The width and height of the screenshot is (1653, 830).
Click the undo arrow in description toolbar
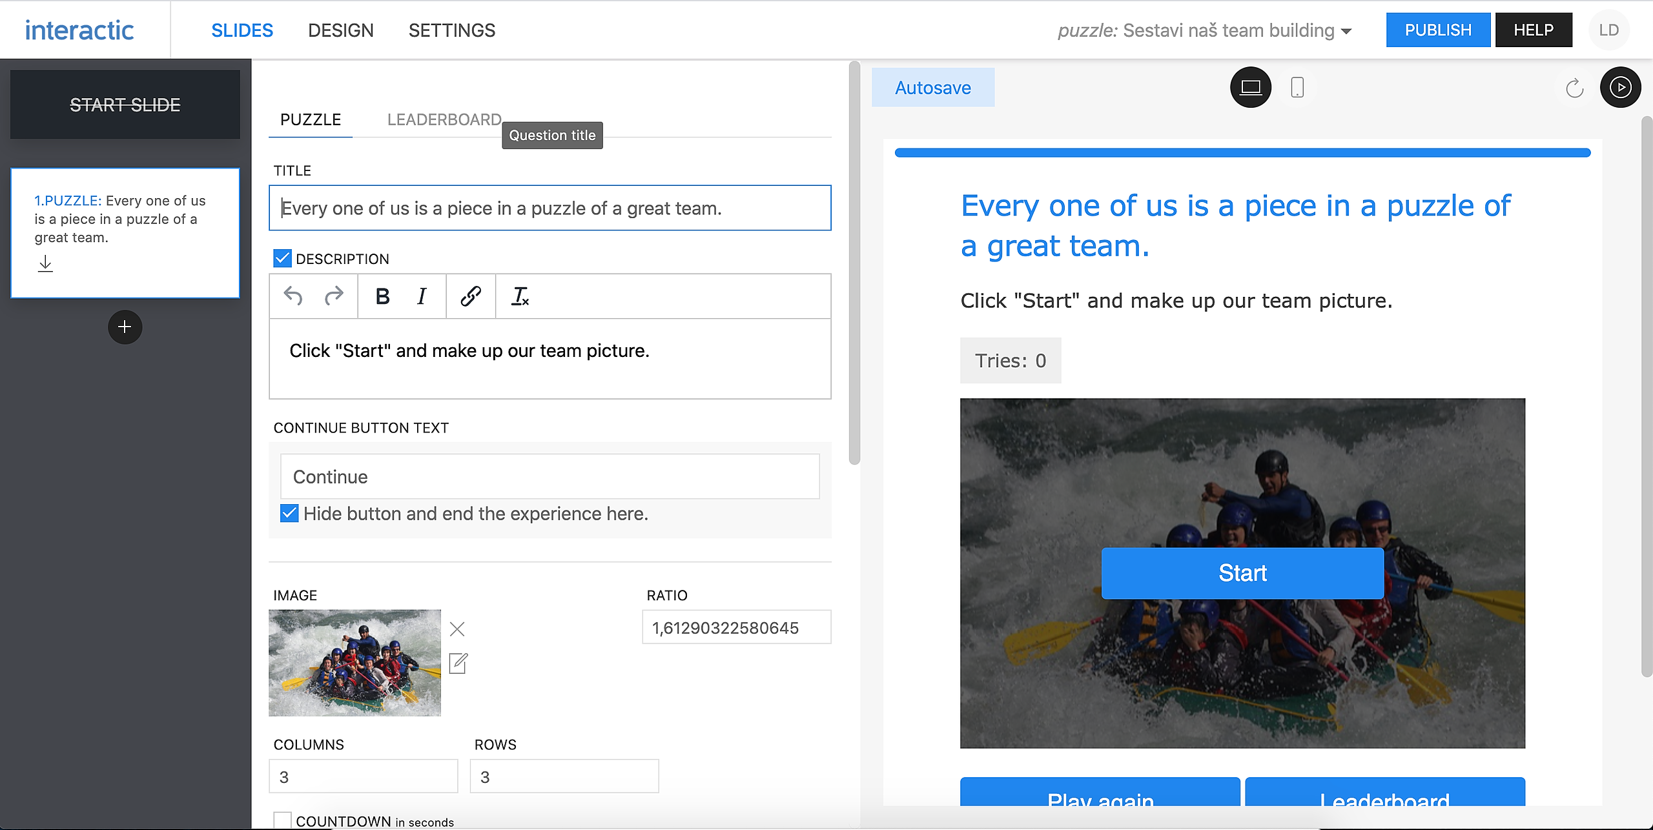tap(293, 296)
